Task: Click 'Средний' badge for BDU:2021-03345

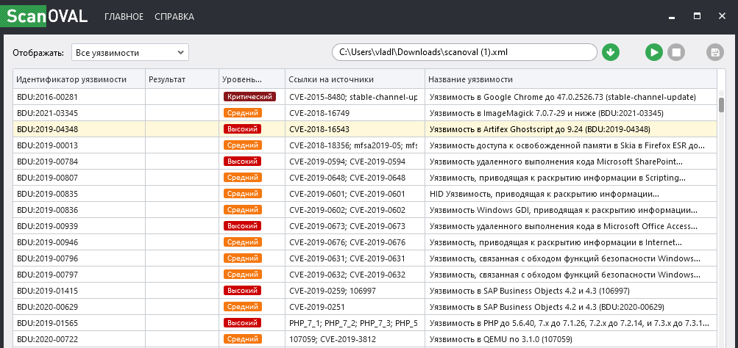Action: coord(243,113)
